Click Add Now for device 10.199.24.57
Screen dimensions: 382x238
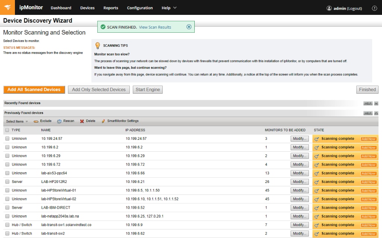tap(368, 139)
